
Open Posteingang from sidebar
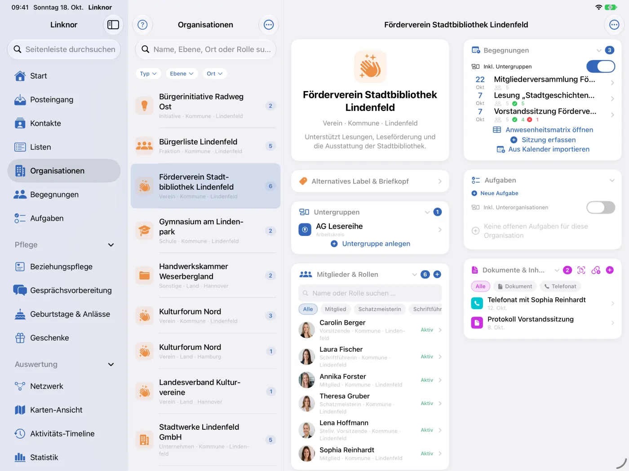click(x=64, y=100)
